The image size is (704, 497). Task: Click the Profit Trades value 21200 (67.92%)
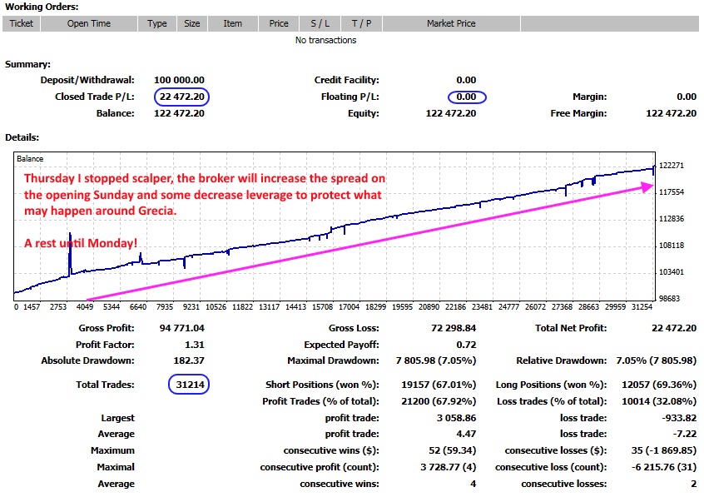pyautogui.click(x=439, y=401)
